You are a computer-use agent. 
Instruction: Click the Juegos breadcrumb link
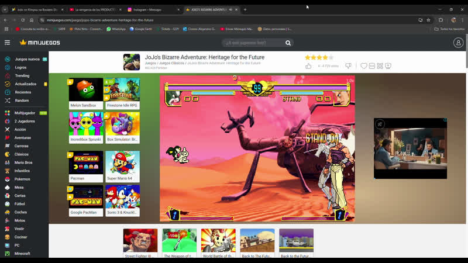[x=150, y=63]
